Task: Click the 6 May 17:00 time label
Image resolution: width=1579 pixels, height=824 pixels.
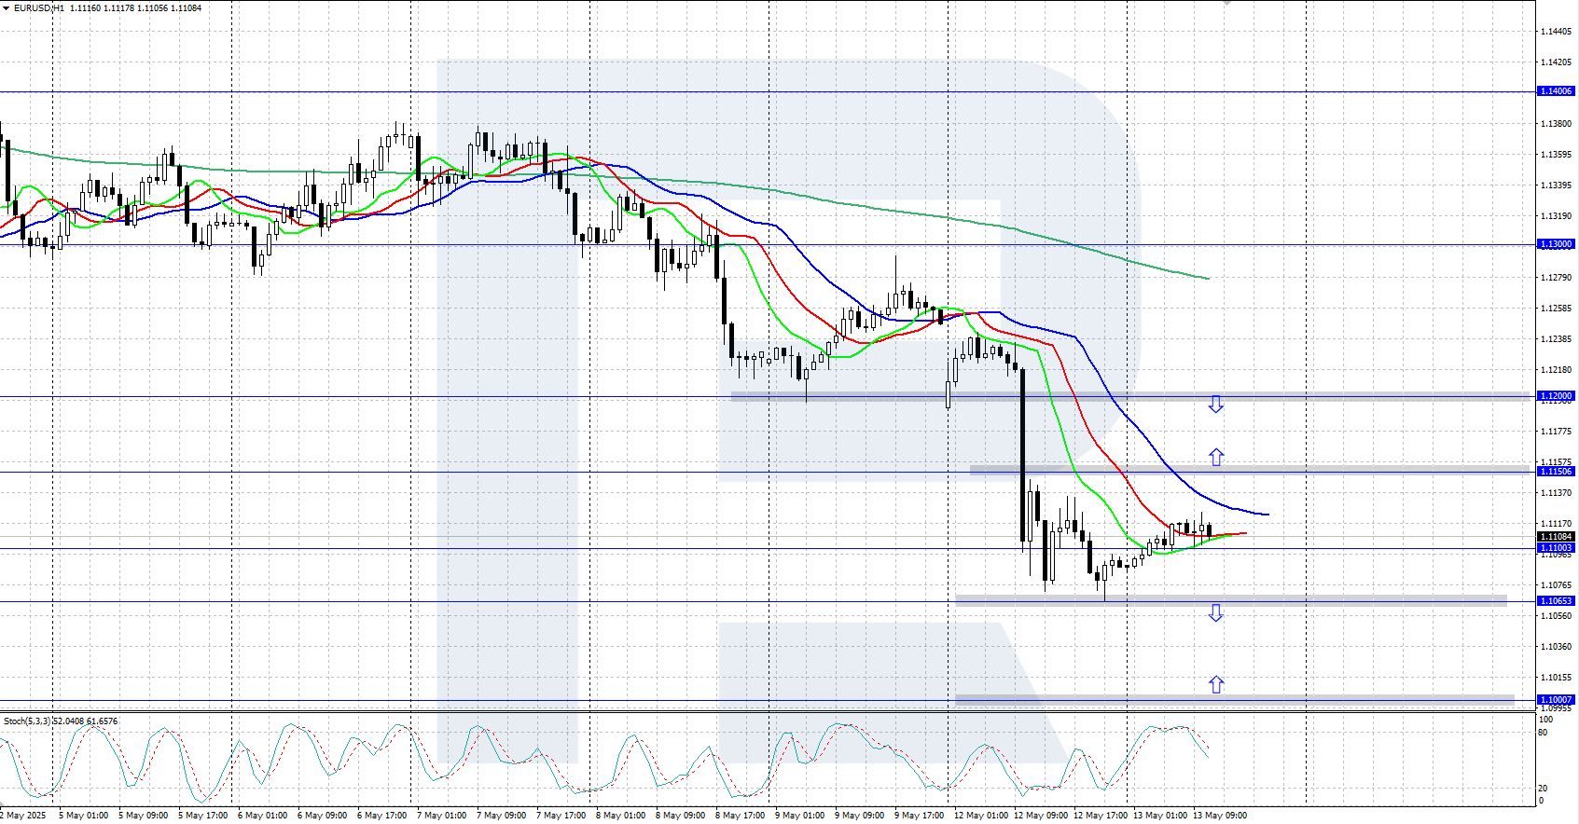Action: pos(381,816)
